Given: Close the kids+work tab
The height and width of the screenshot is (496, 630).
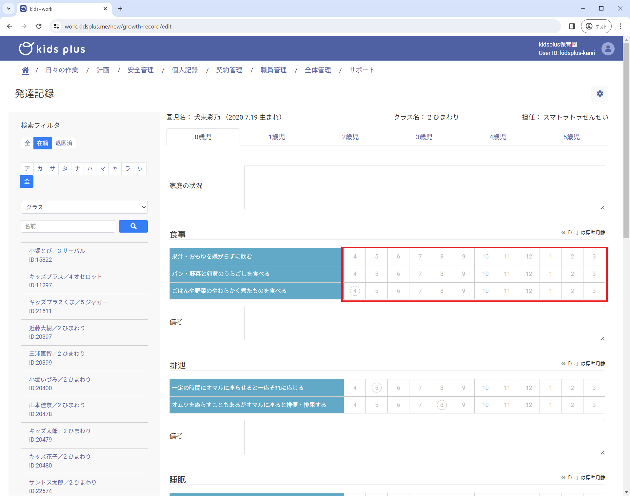Looking at the screenshot, I should point(105,9).
